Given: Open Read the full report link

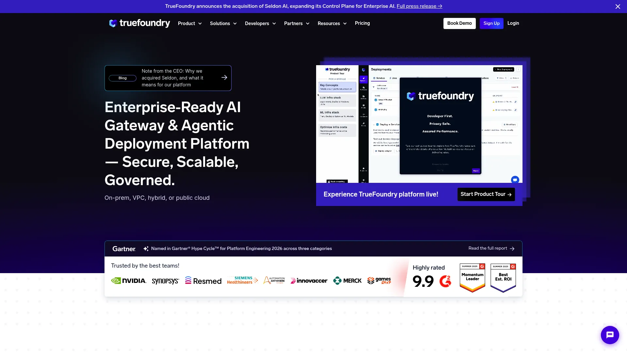Looking at the screenshot, I should coord(488,248).
